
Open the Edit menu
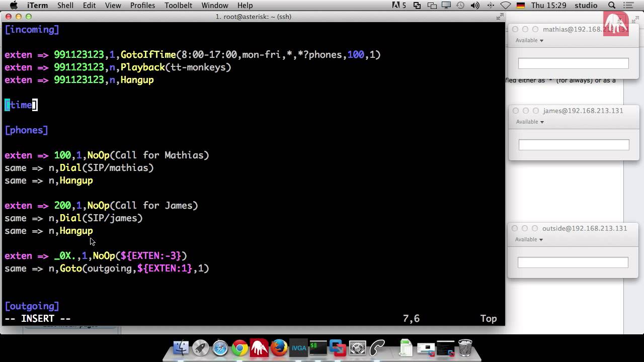[90, 6]
